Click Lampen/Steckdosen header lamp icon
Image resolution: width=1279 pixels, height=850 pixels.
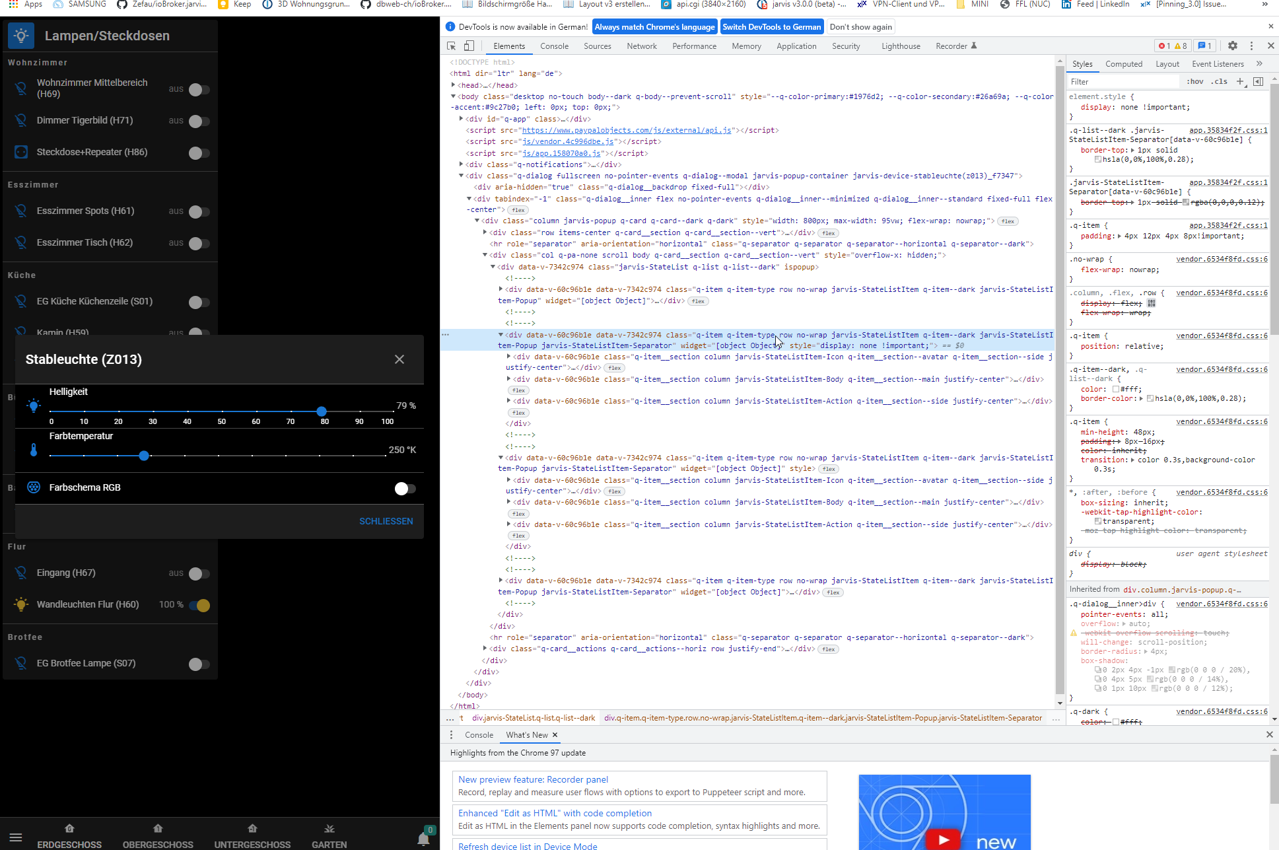click(21, 36)
